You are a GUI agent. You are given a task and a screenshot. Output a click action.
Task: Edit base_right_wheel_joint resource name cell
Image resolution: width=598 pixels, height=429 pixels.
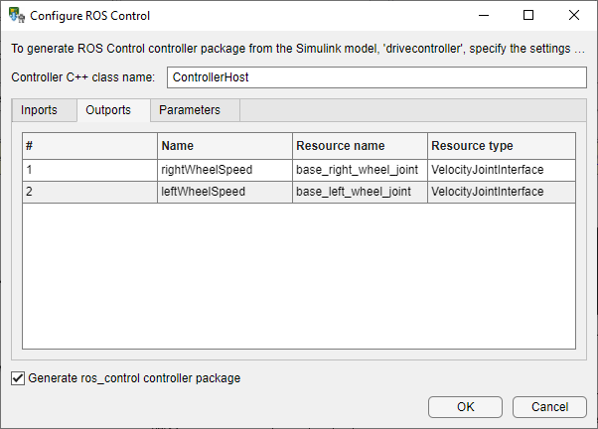pyautogui.click(x=360, y=170)
